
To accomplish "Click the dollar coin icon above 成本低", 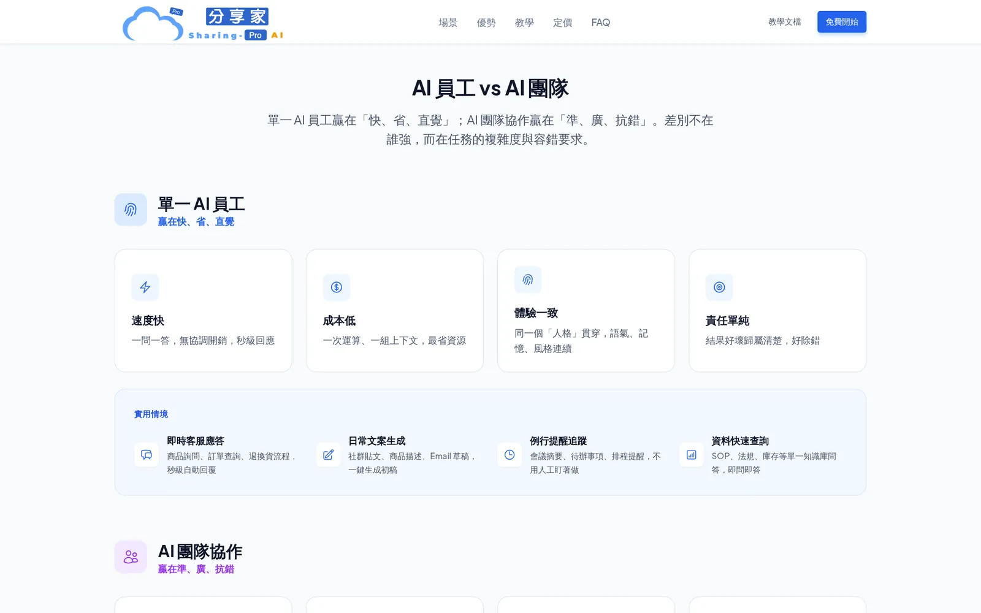I will pyautogui.click(x=337, y=287).
